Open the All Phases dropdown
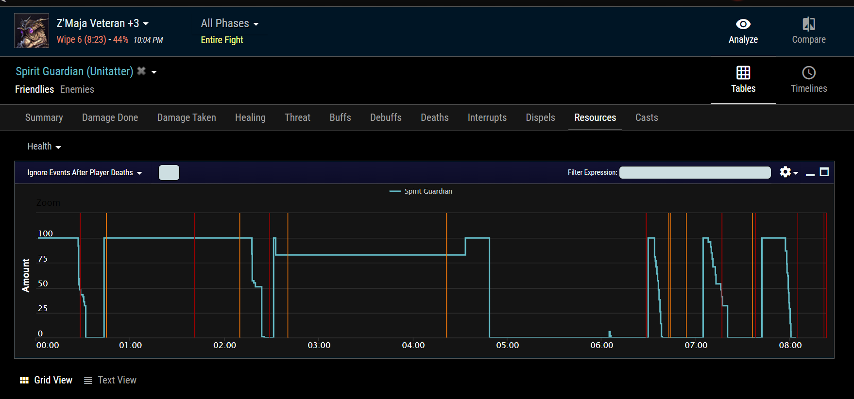Viewport: 854px width, 399px height. click(x=230, y=23)
